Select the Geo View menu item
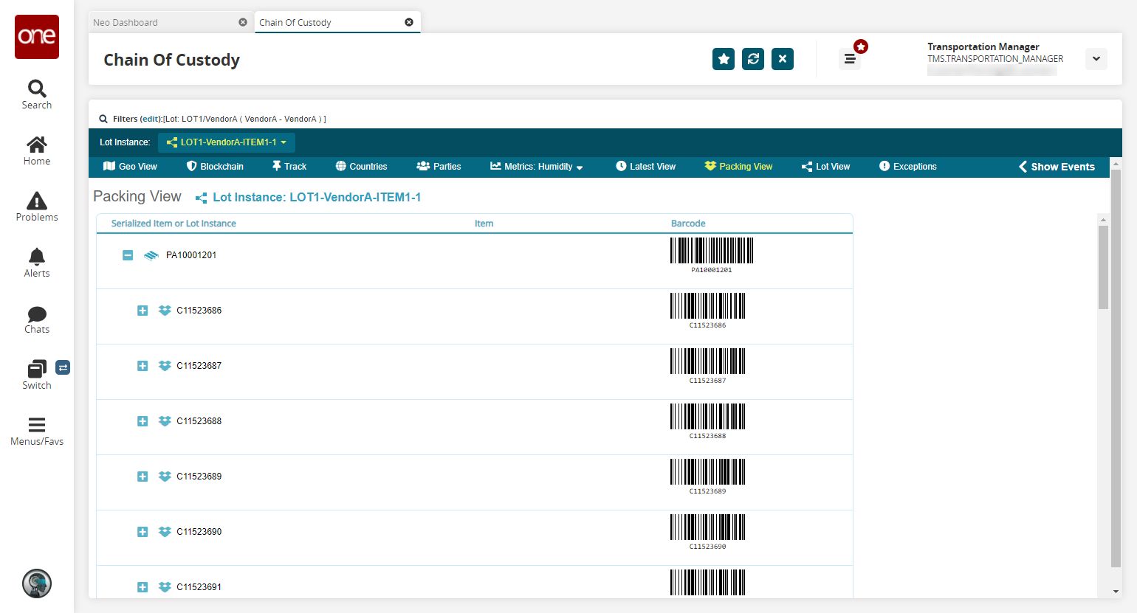 [x=131, y=167]
